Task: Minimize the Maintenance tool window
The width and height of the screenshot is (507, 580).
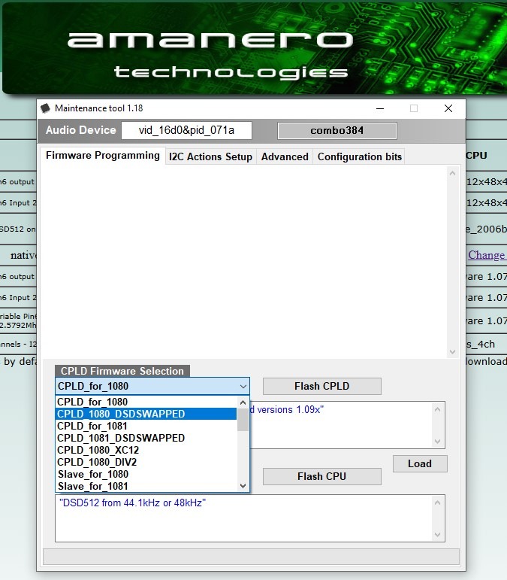Action: coord(380,108)
